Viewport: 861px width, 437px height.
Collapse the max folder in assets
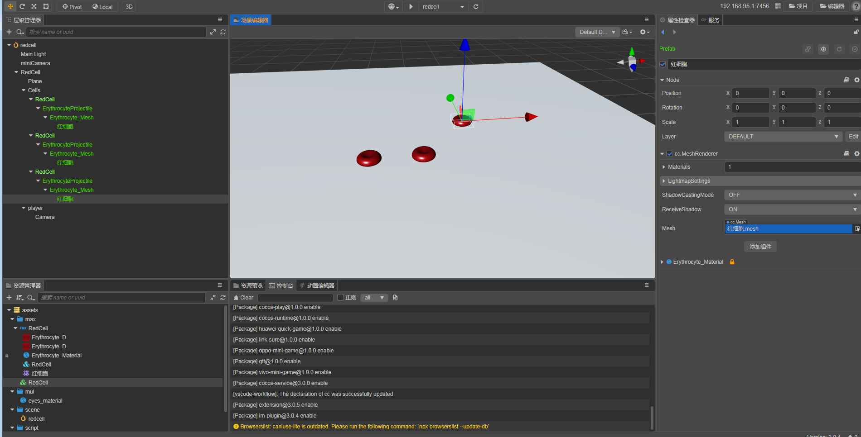pyautogui.click(x=12, y=319)
